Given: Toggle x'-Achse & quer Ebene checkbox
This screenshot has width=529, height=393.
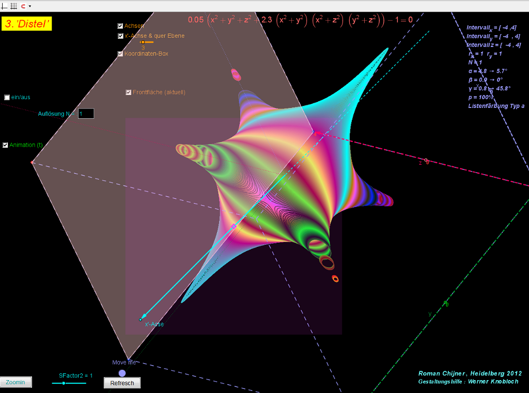Looking at the screenshot, I should click(120, 36).
